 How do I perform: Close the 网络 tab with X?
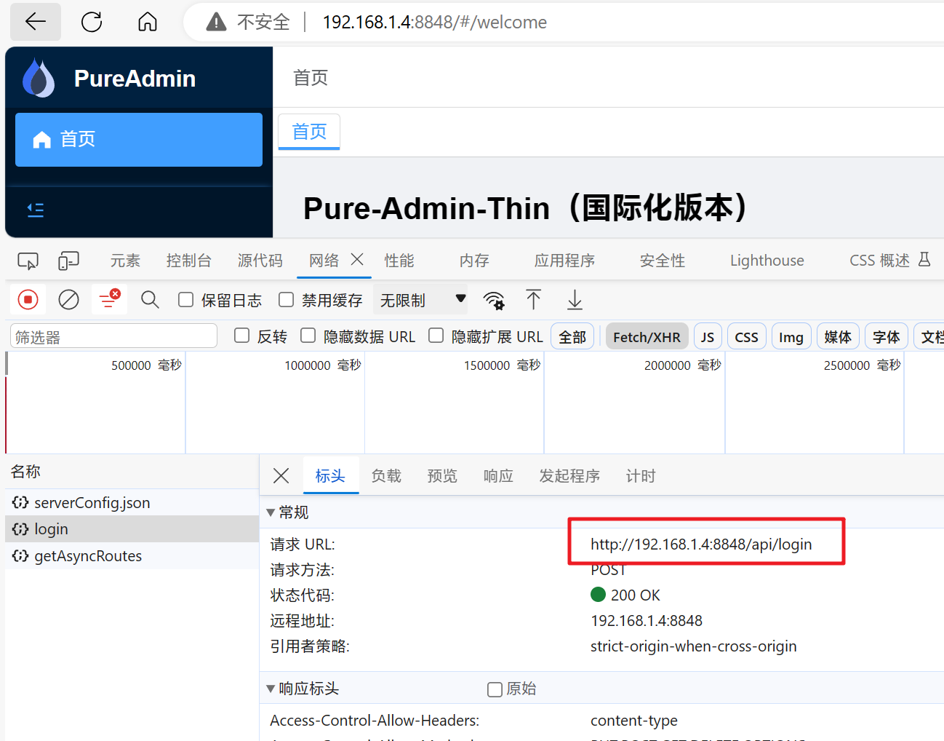[x=357, y=259]
